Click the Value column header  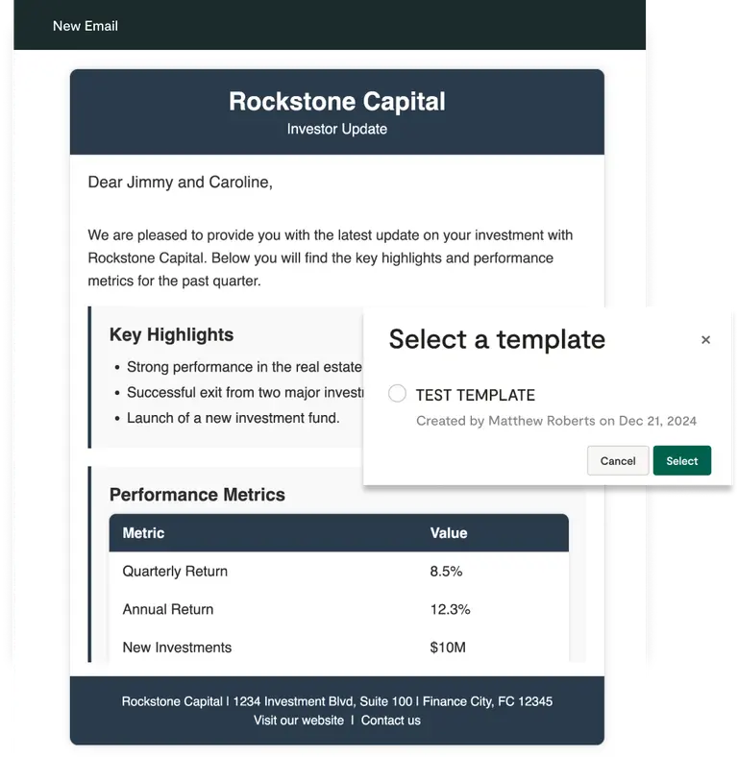click(x=449, y=533)
